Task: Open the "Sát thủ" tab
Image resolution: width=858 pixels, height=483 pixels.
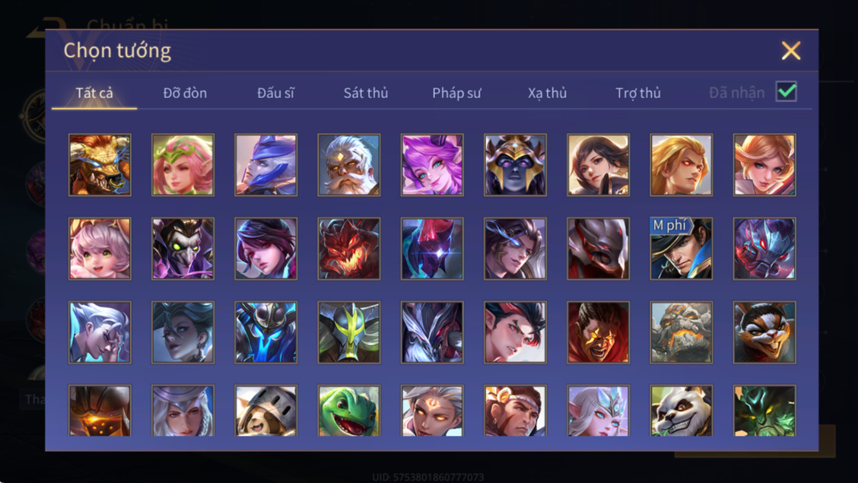Action: click(x=366, y=93)
